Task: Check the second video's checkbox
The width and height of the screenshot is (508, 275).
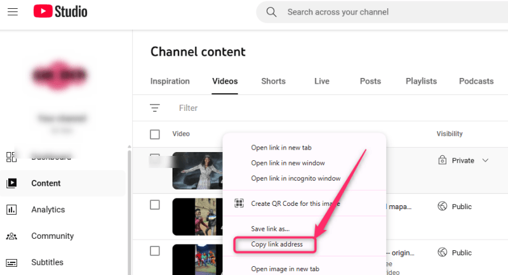Action: click(x=155, y=205)
